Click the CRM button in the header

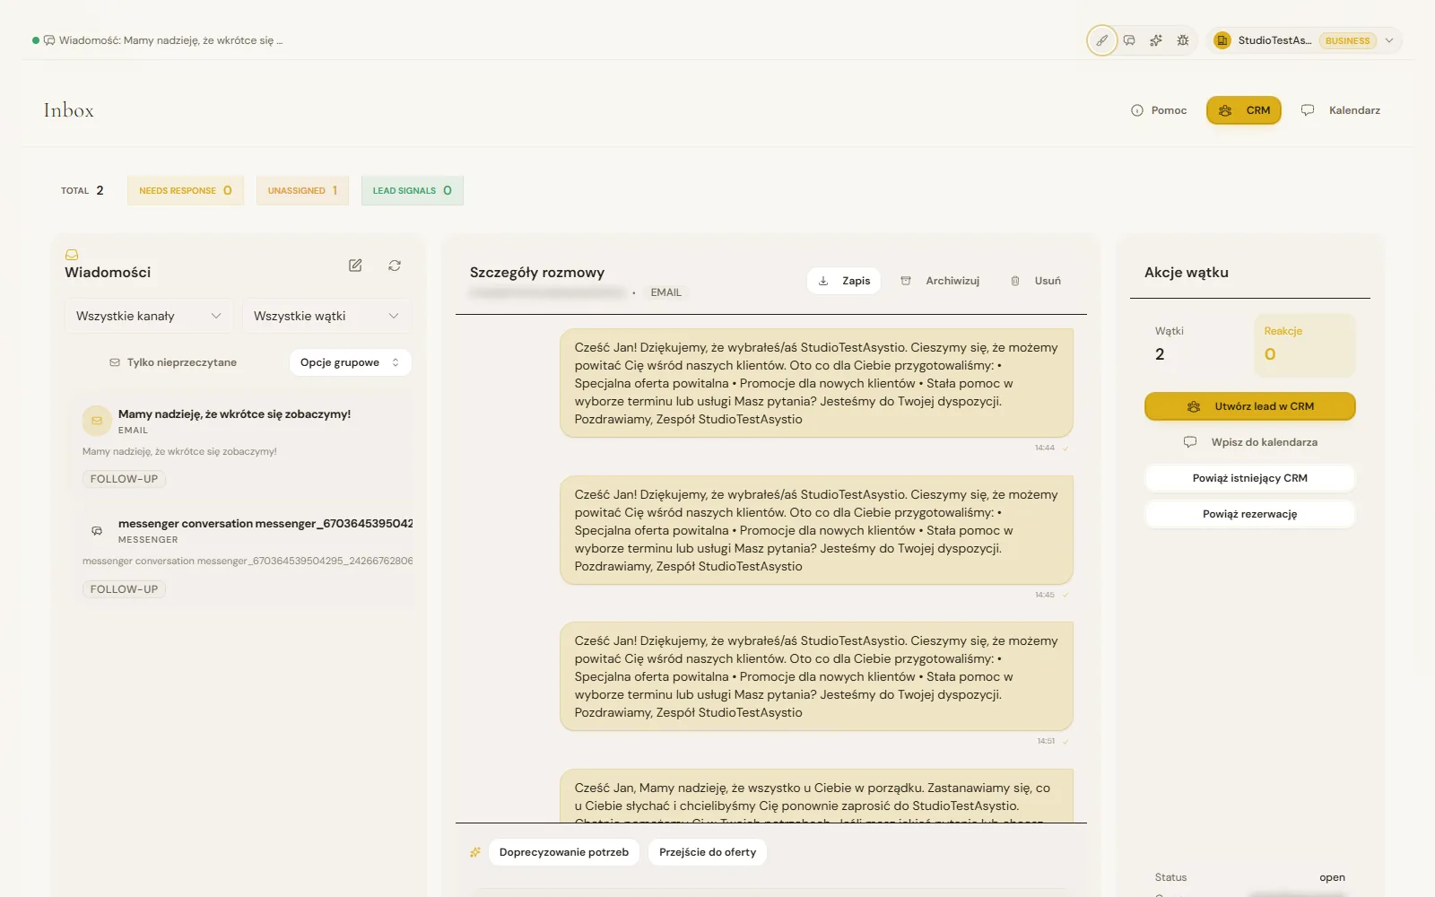click(1244, 110)
